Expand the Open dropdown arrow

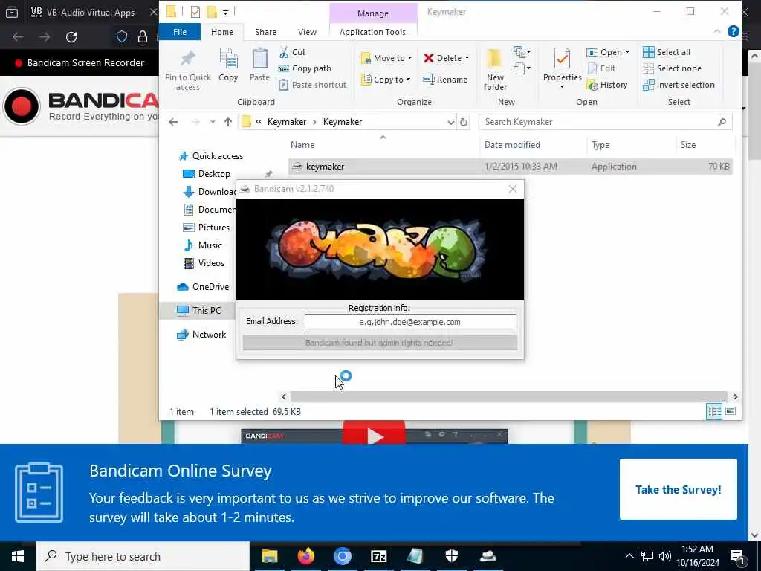pyautogui.click(x=627, y=52)
